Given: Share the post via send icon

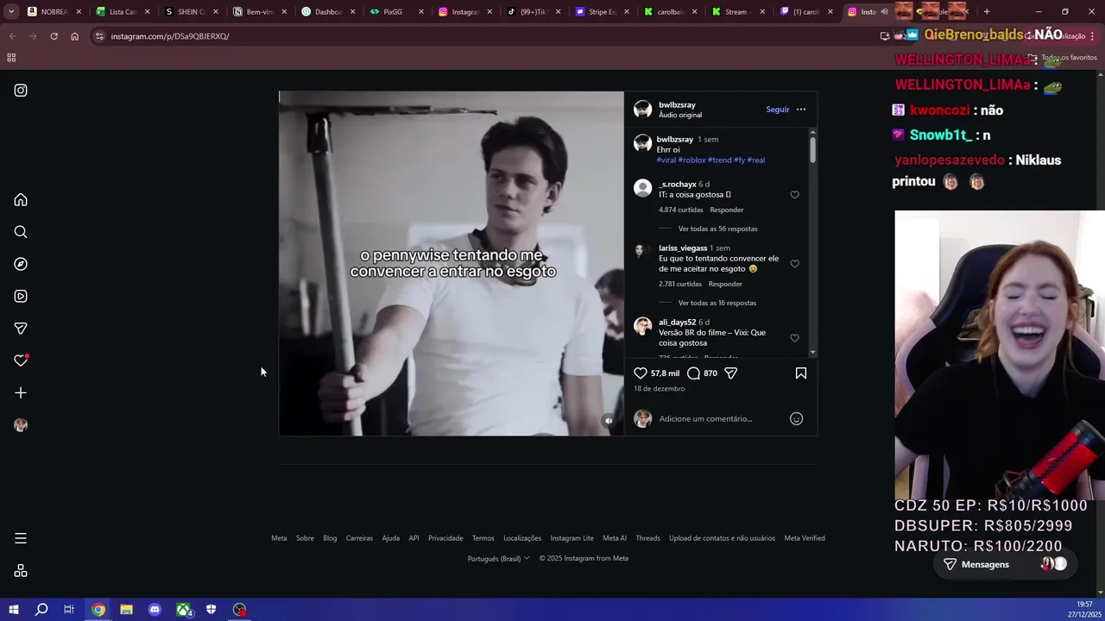Looking at the screenshot, I should [730, 373].
